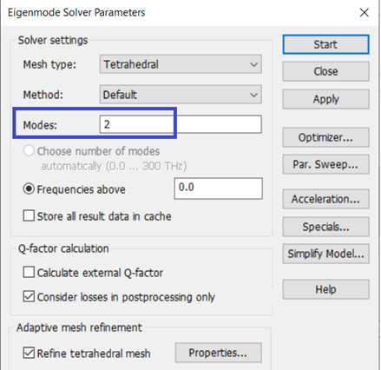Image resolution: width=381 pixels, height=370 pixels.
Task: Enable Store all result data in cache
Action: coord(29,216)
